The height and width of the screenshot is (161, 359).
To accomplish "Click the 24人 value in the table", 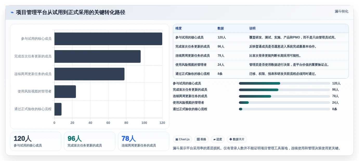I will (221, 65).
